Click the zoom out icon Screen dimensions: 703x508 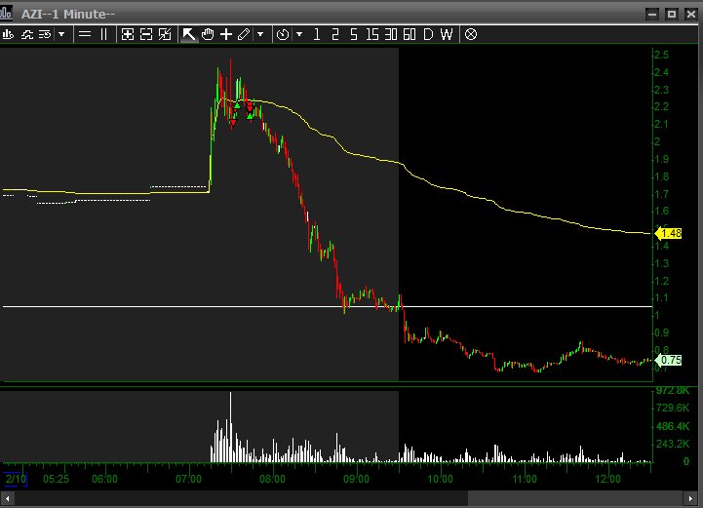(x=146, y=34)
